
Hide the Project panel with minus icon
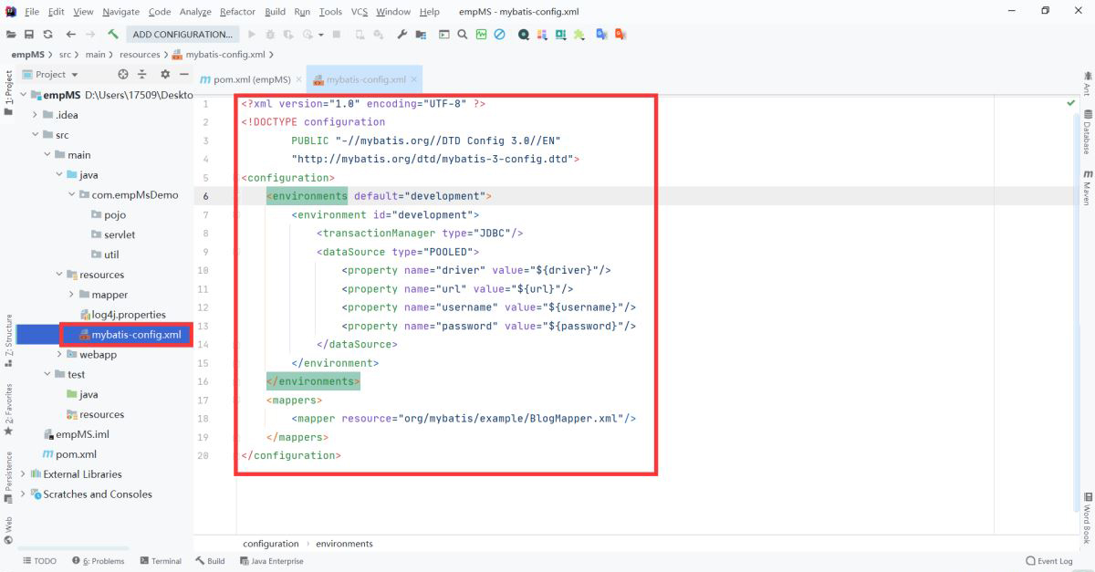(x=183, y=74)
